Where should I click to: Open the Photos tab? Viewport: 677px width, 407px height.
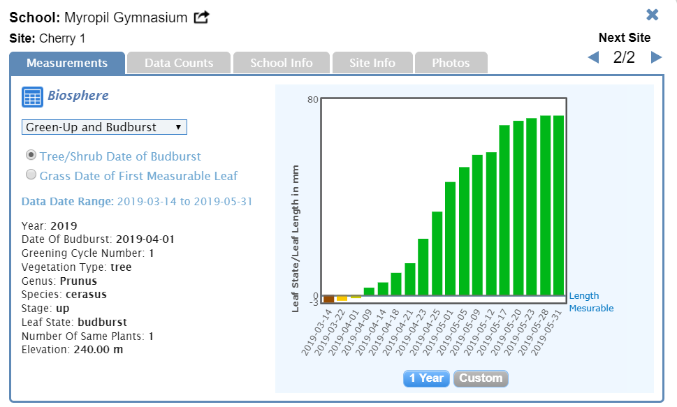[451, 63]
